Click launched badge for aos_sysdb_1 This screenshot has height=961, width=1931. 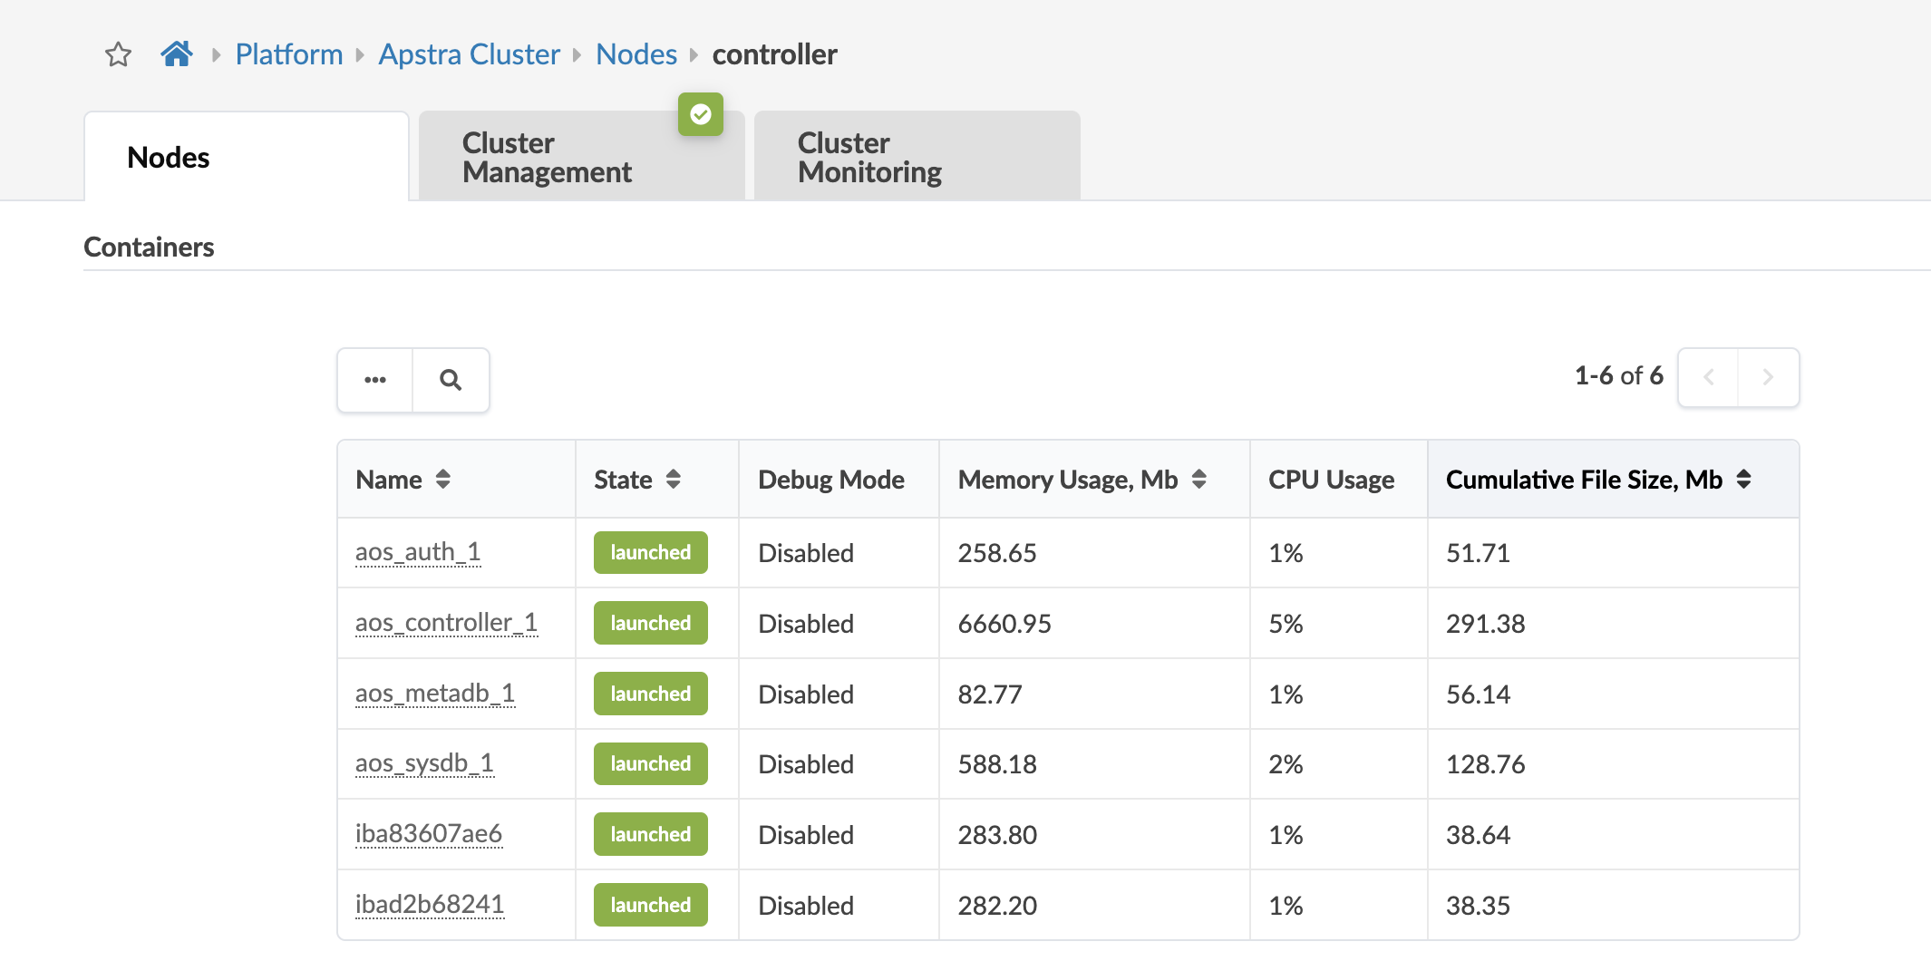tap(650, 764)
